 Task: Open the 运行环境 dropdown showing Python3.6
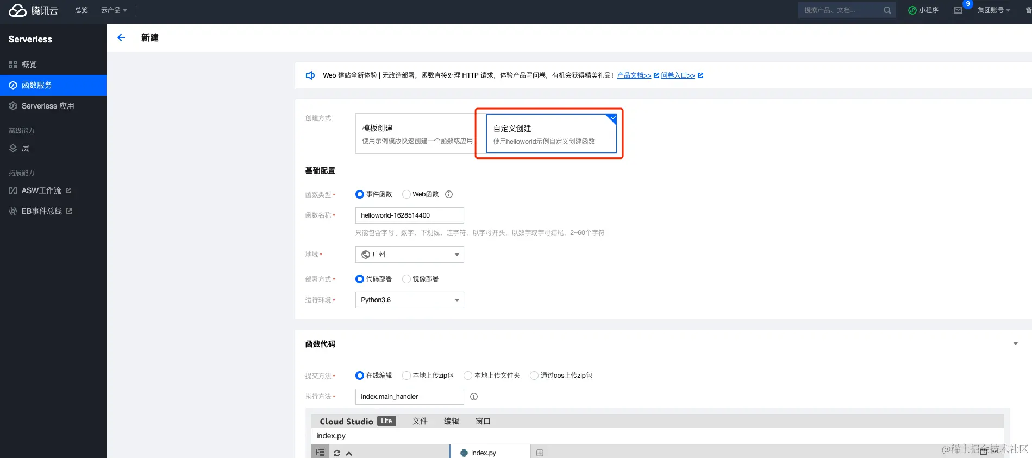pyautogui.click(x=410, y=300)
